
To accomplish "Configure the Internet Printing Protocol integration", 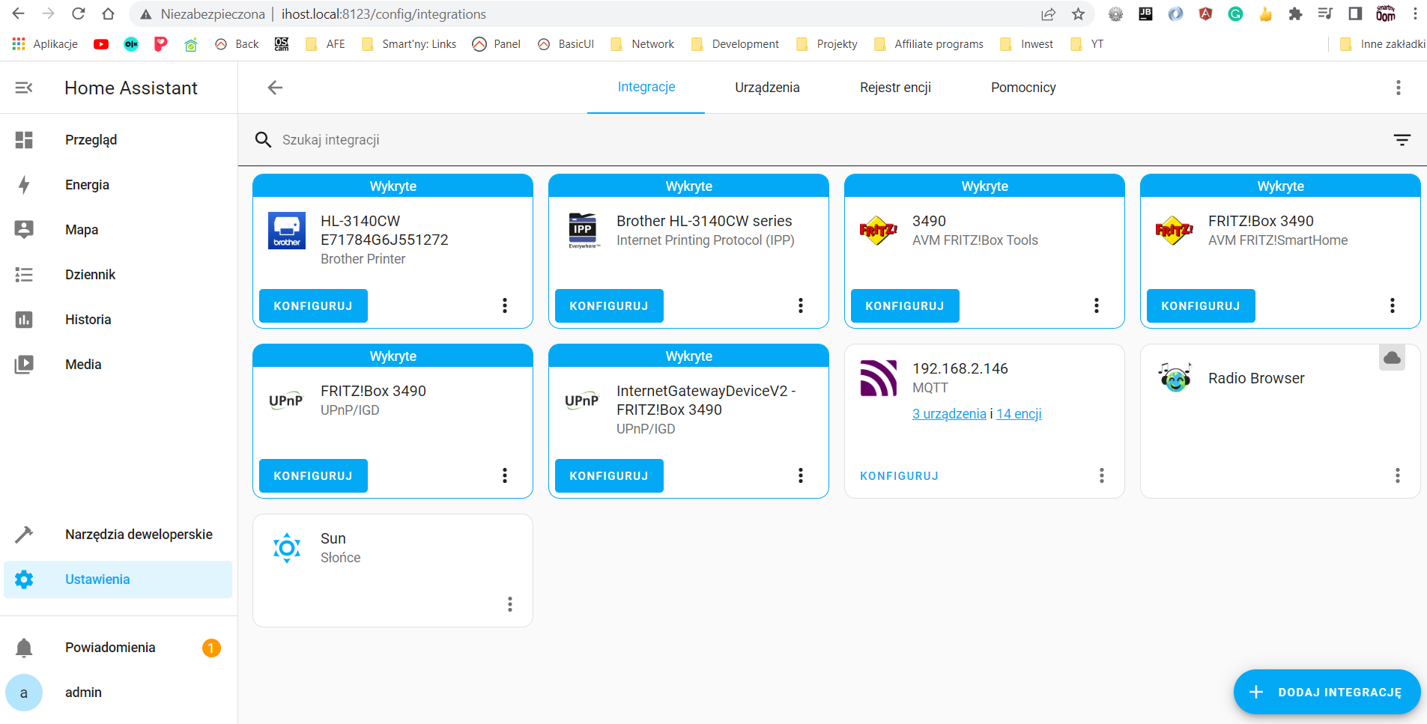I will 609,305.
